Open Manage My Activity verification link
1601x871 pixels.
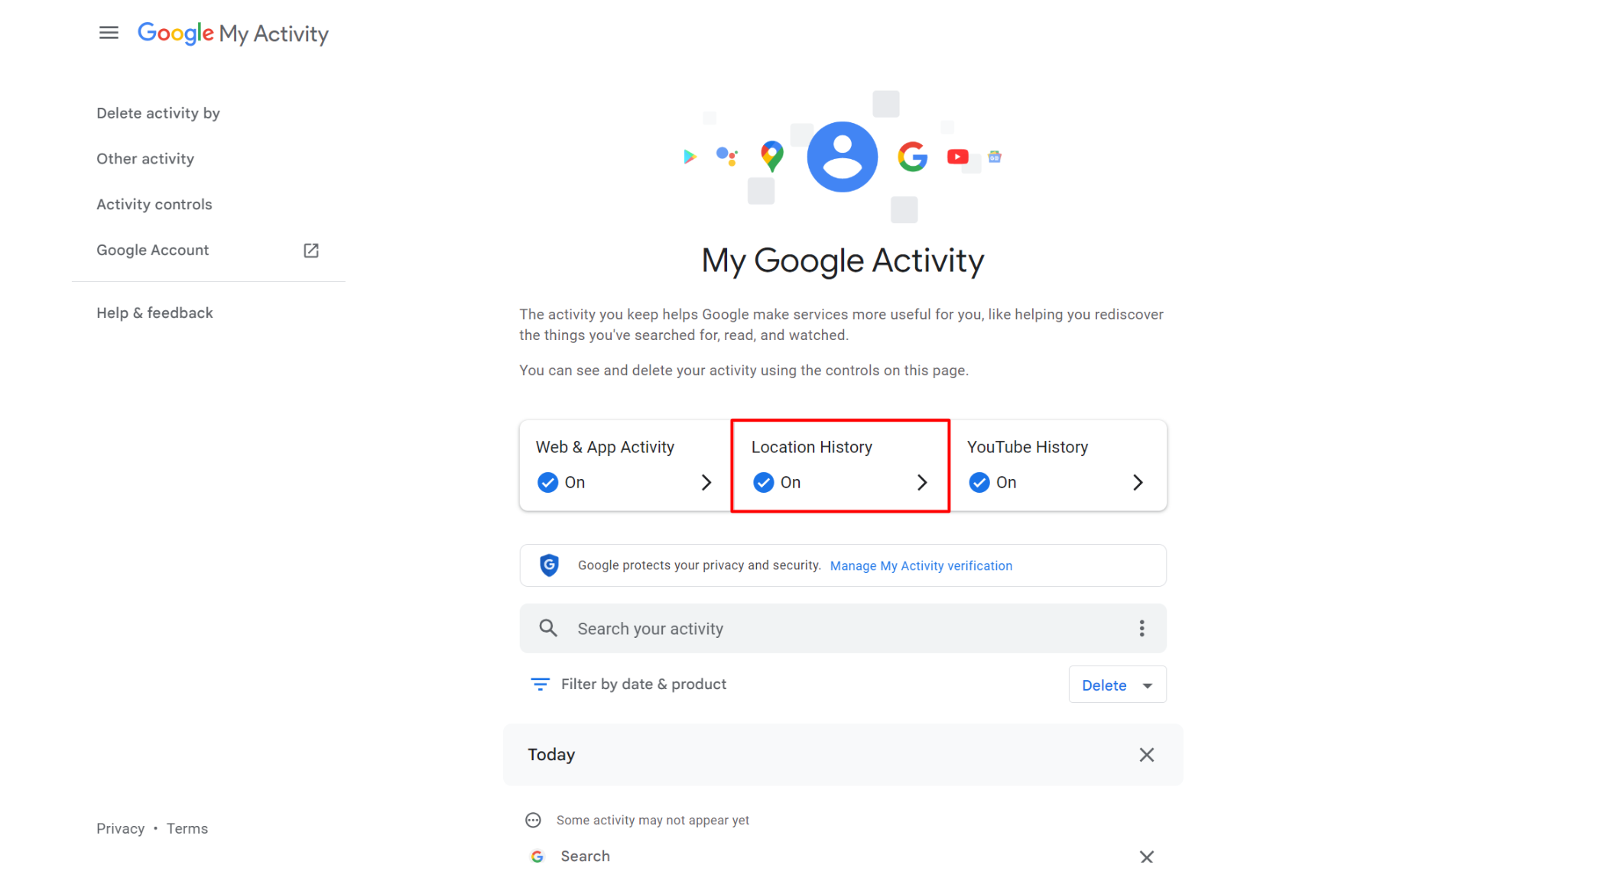click(921, 565)
